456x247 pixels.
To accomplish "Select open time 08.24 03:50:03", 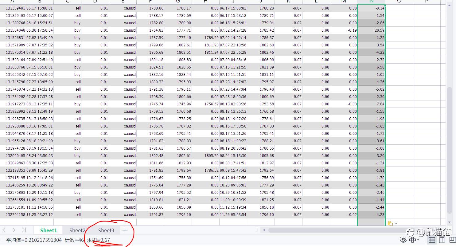I will (x=40, y=156).
